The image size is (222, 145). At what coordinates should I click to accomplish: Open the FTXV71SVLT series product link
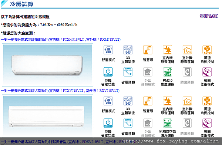pyautogui.click(x=60, y=91)
